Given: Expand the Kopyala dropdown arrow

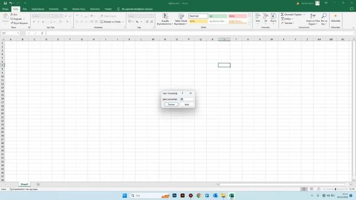Looking at the screenshot, I should tap(24, 19).
